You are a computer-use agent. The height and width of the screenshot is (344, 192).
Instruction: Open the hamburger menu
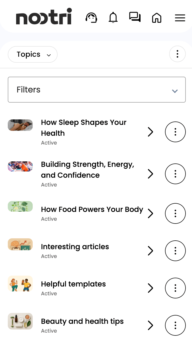coord(180,18)
